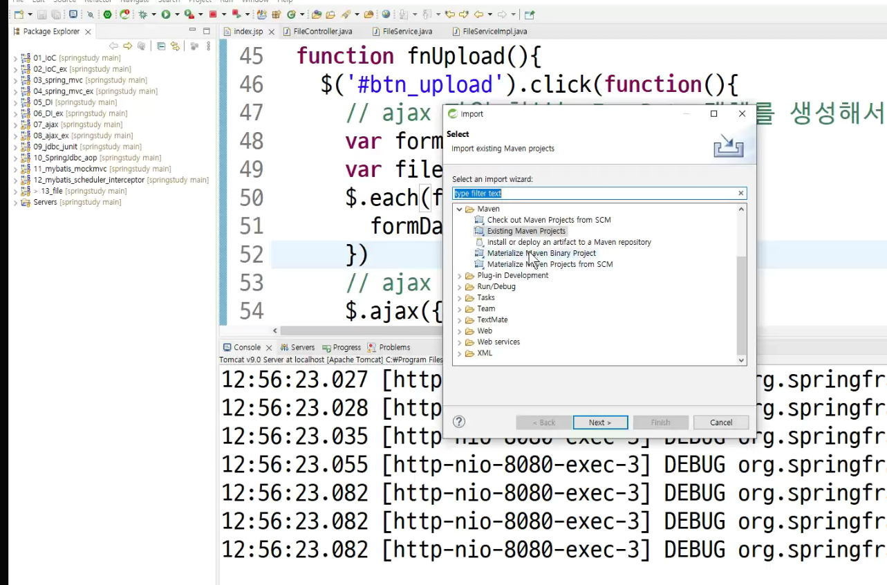The image size is (887, 585).
Task: Click the wizard list vertical scrollbar
Action: click(741, 304)
